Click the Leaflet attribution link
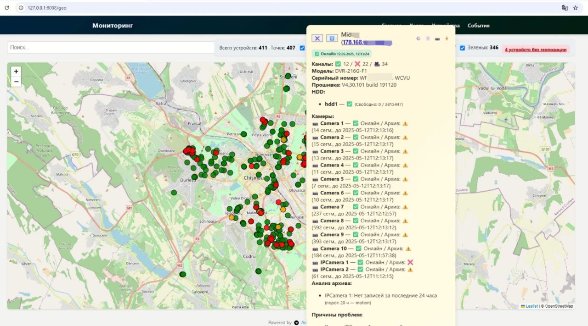Image resolution: width=588 pixels, height=326 pixels. coord(531,306)
